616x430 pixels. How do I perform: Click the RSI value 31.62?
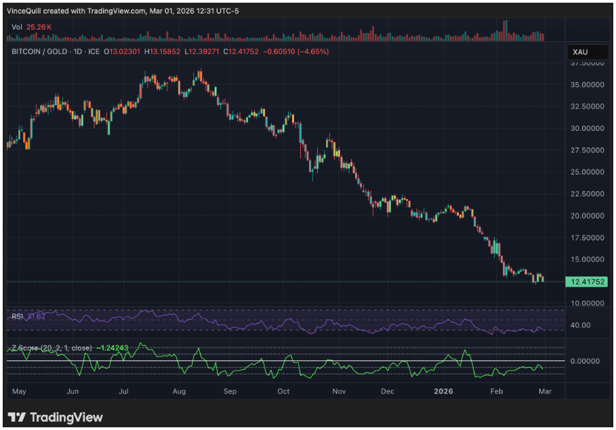point(37,316)
